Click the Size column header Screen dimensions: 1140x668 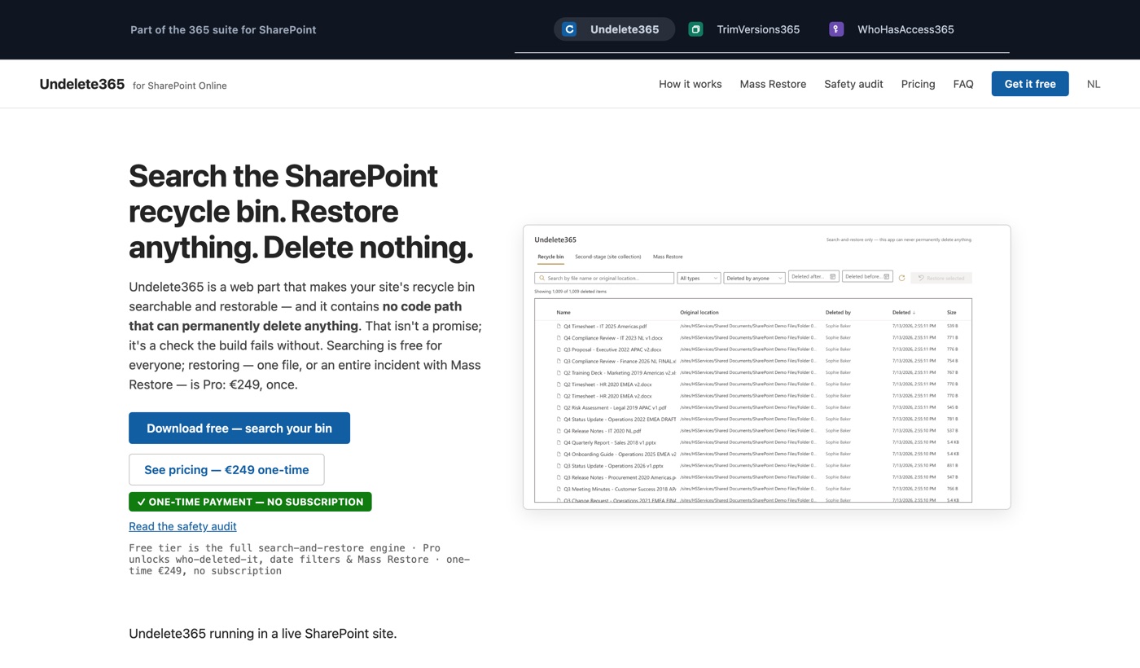click(952, 312)
